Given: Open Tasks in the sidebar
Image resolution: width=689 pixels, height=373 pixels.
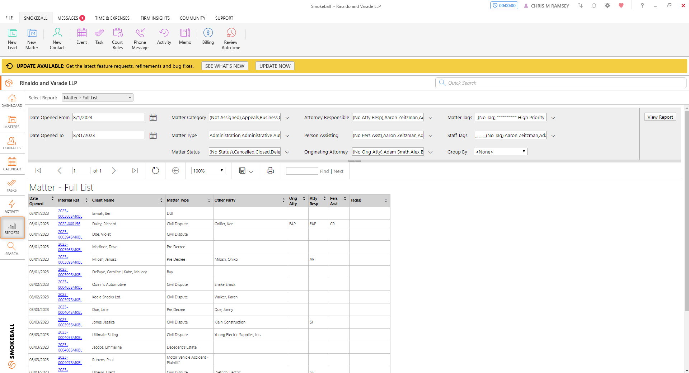Looking at the screenshot, I should click(x=12, y=185).
